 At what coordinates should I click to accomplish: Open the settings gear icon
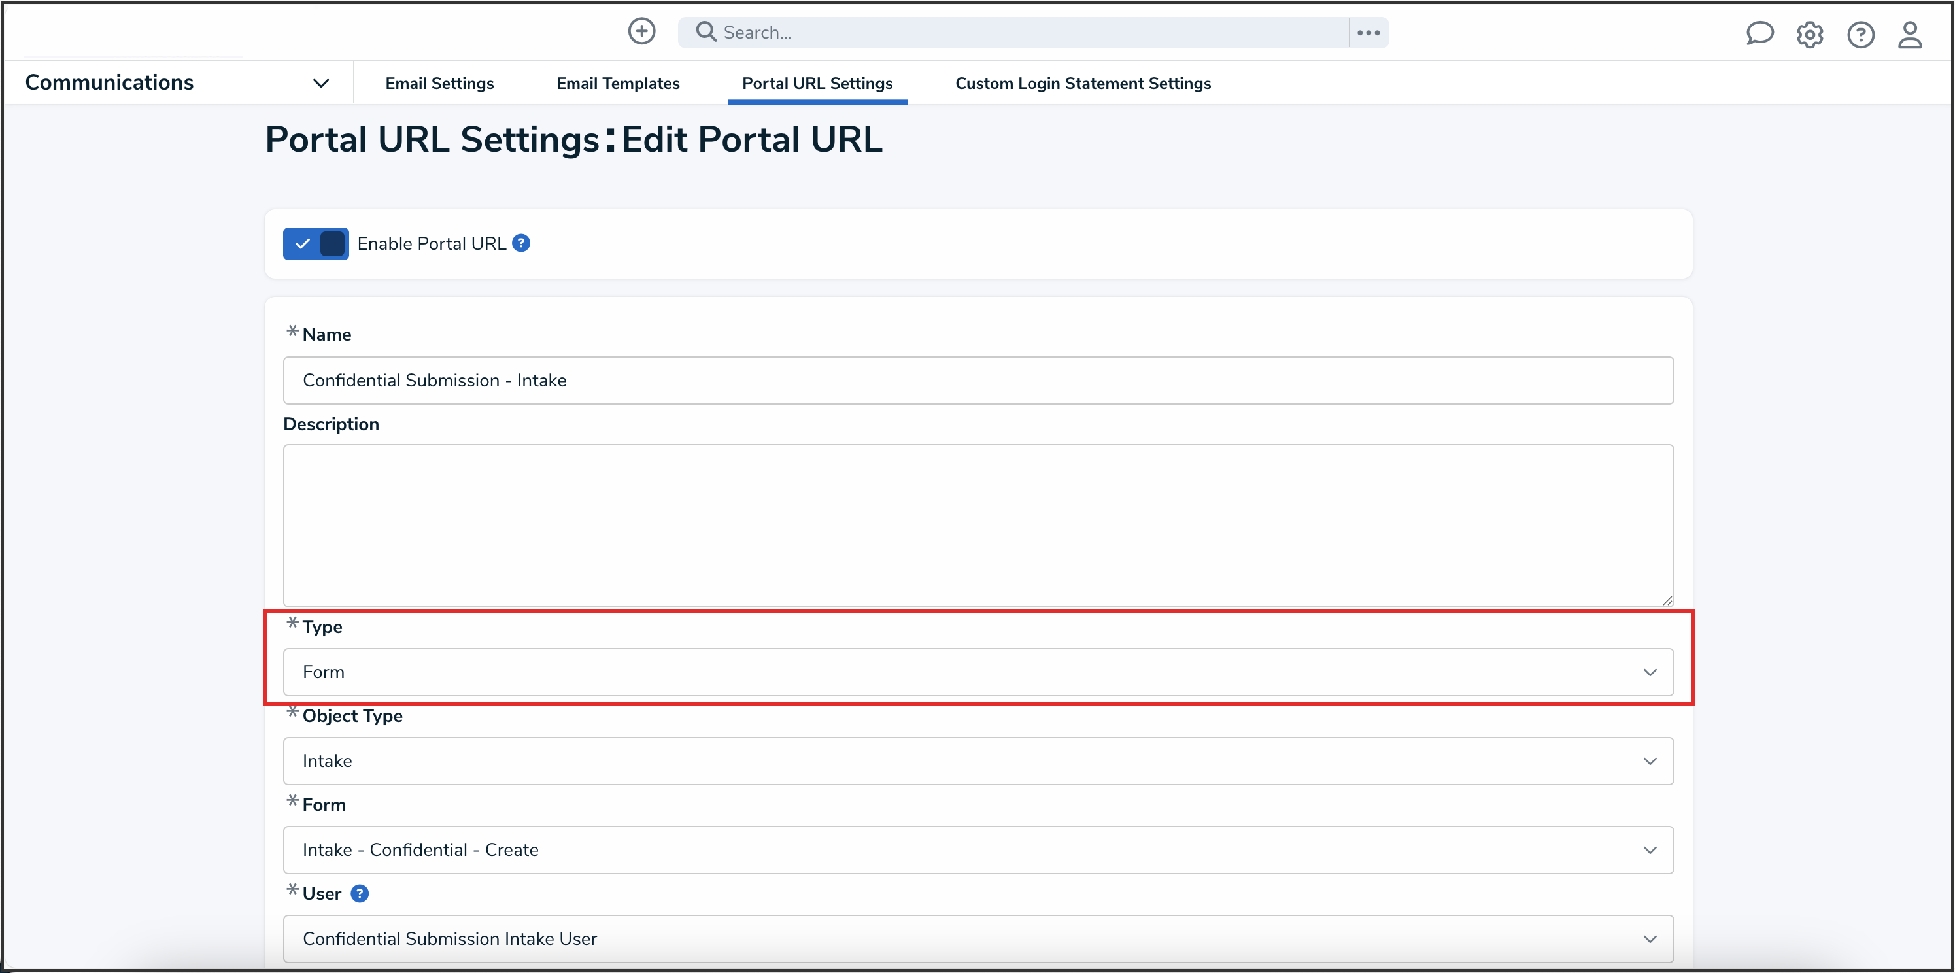pos(1809,35)
